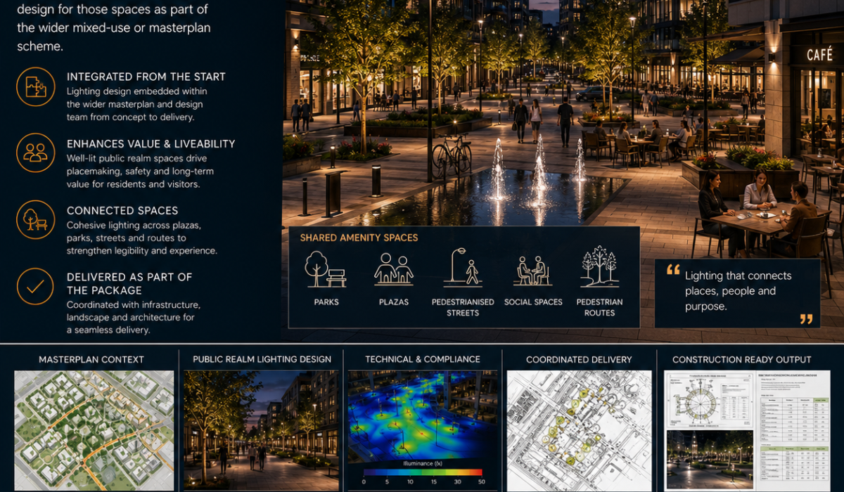Viewport: 844px width, 492px height.
Task: Select the Social Spaces icon
Action: 532,270
